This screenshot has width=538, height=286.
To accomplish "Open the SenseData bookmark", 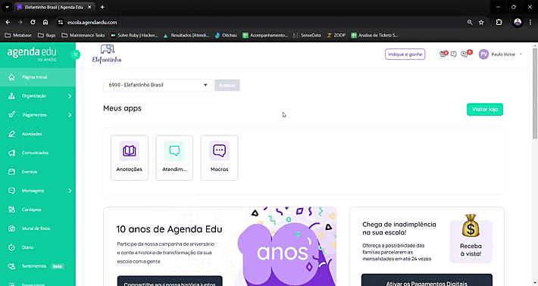I will (x=307, y=36).
